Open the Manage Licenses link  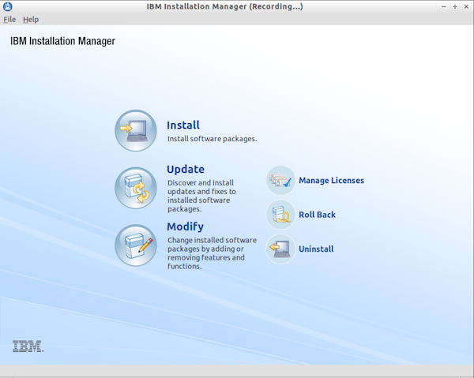(x=331, y=180)
